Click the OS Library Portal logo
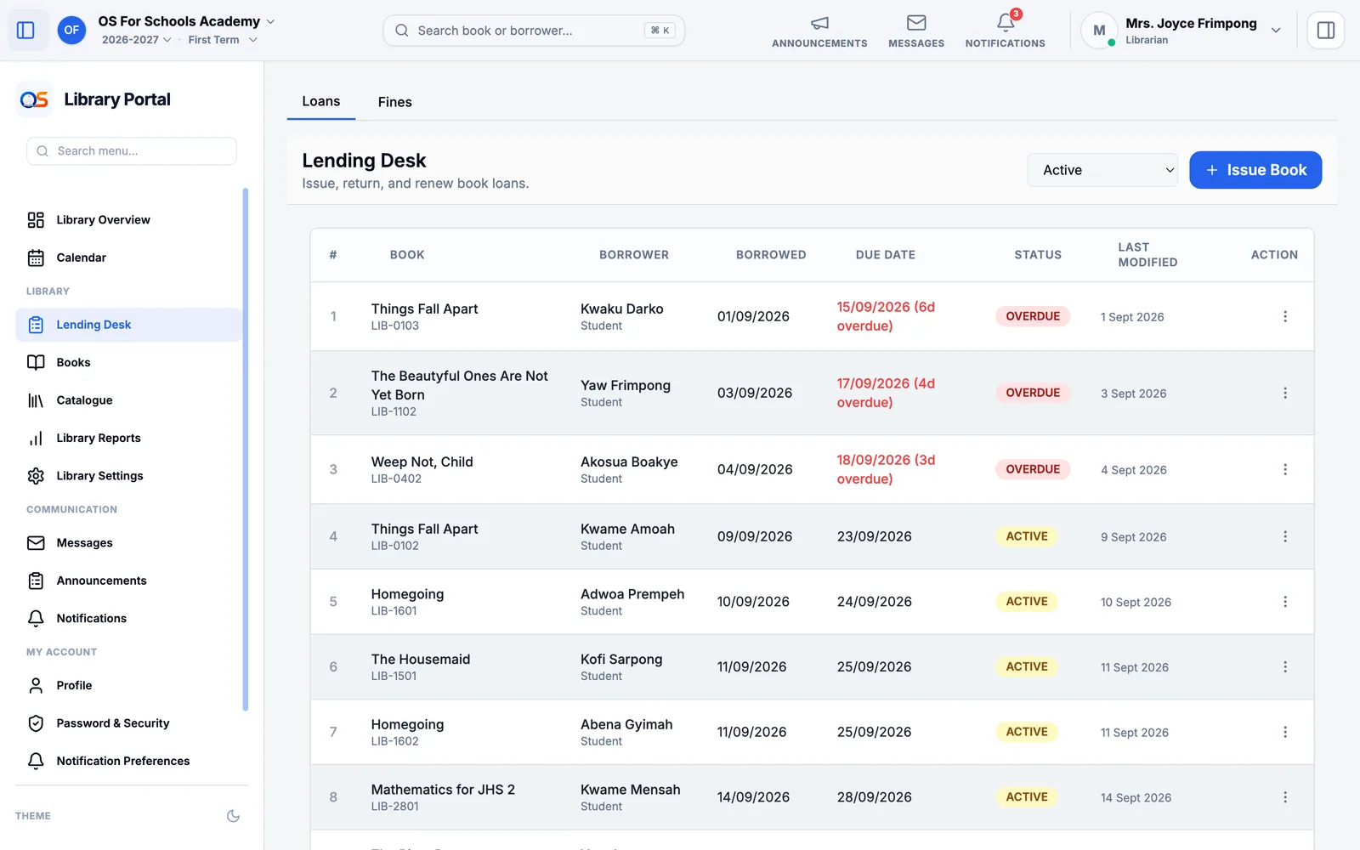The width and height of the screenshot is (1360, 850). pos(34,99)
